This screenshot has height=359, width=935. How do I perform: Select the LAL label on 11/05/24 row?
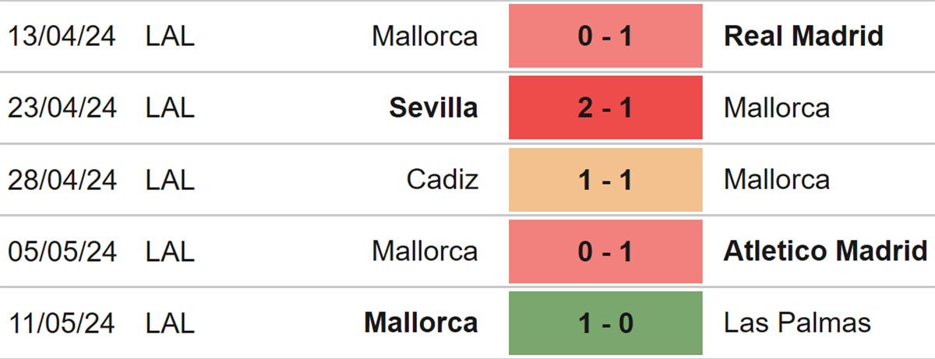(169, 322)
